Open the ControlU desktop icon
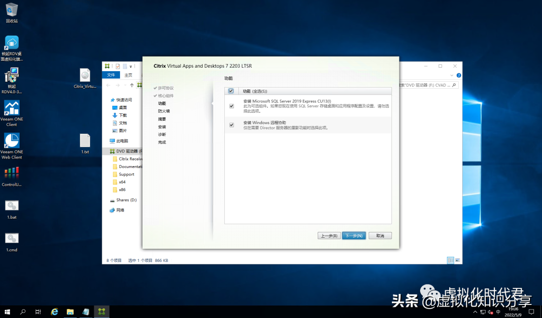Viewport: 542px width, 318px height. click(12, 177)
